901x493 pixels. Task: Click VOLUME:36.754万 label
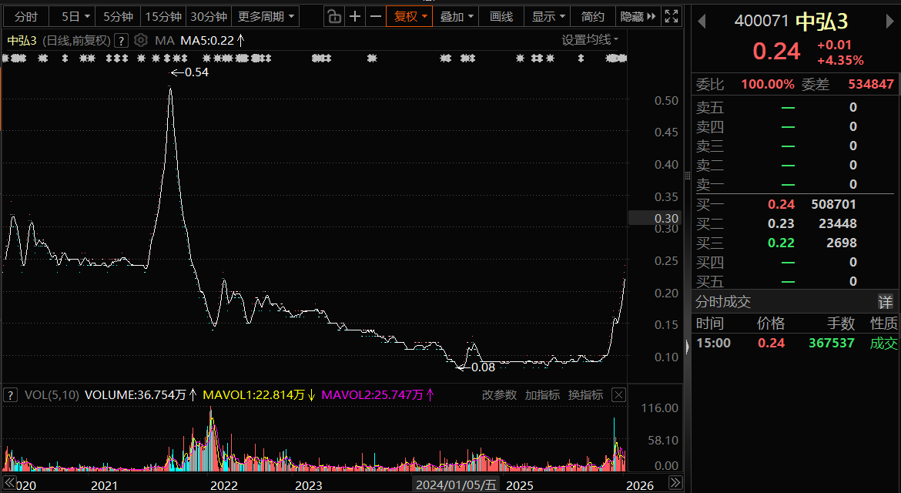(140, 395)
